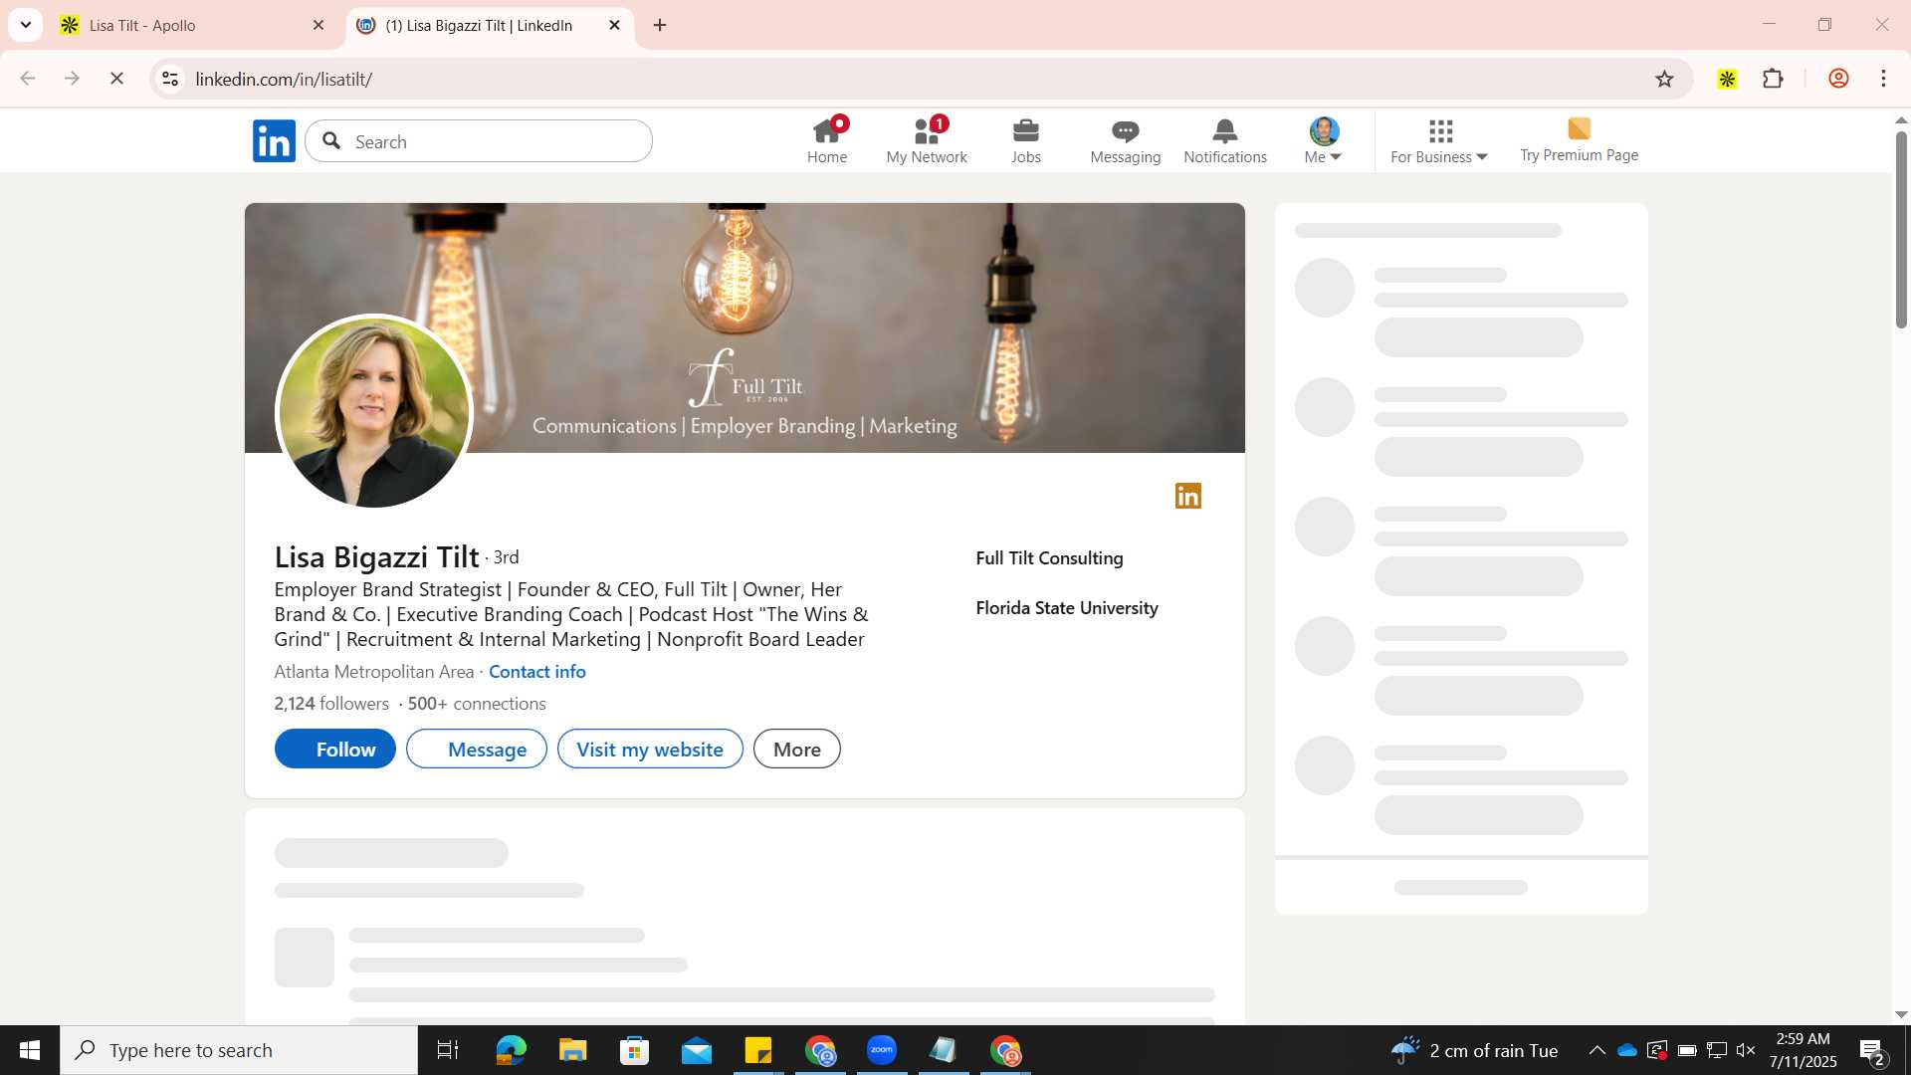Screen dimensions: 1911x1075
Task: Select the Lisa Bigazzi Tilt LinkedIn tab
Action: tap(490, 26)
